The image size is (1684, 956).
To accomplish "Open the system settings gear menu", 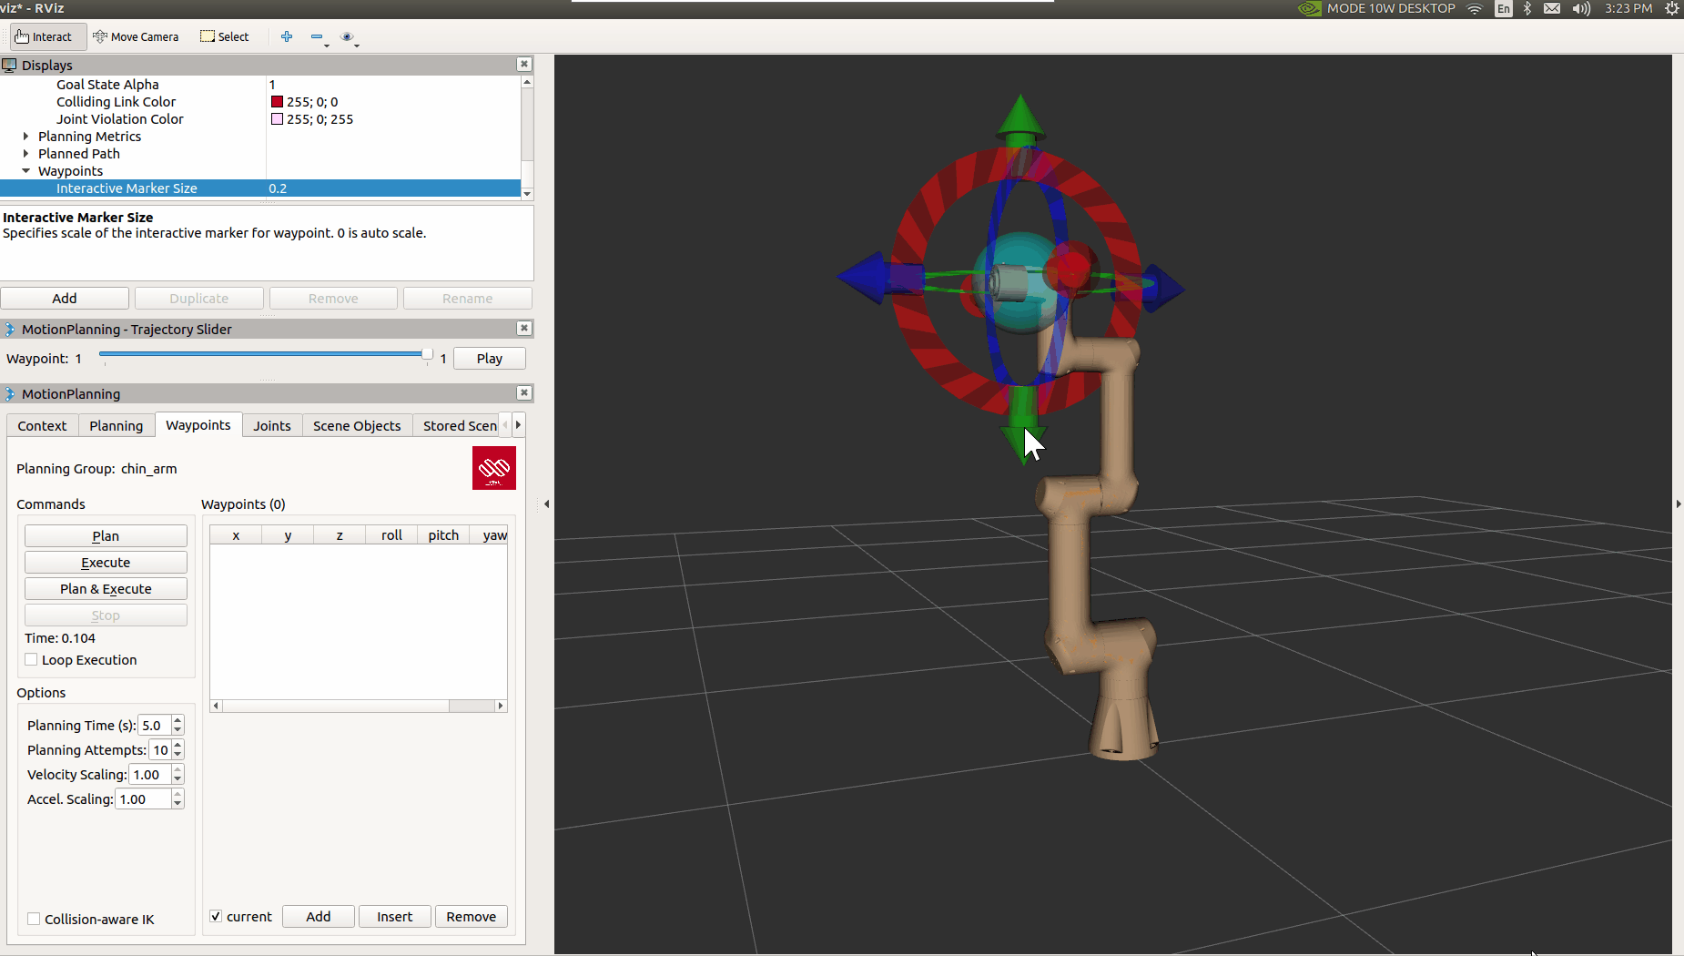I will [x=1671, y=8].
